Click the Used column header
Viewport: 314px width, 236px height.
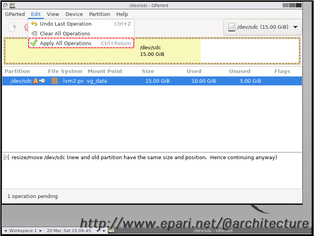(x=194, y=71)
